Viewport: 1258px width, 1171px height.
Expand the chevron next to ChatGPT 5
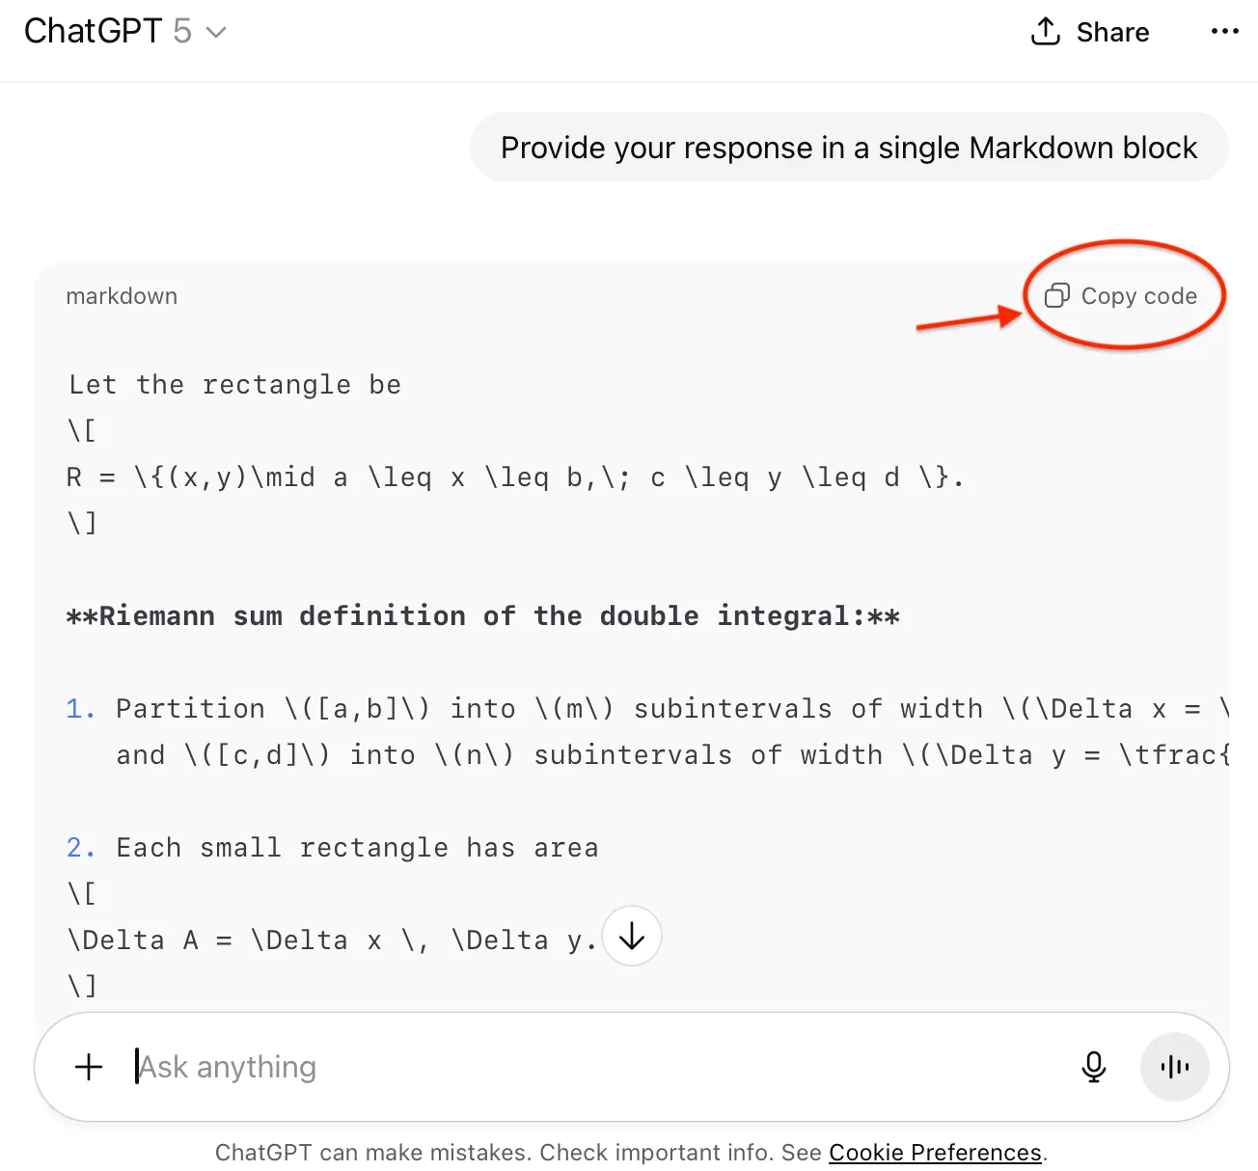tap(214, 32)
